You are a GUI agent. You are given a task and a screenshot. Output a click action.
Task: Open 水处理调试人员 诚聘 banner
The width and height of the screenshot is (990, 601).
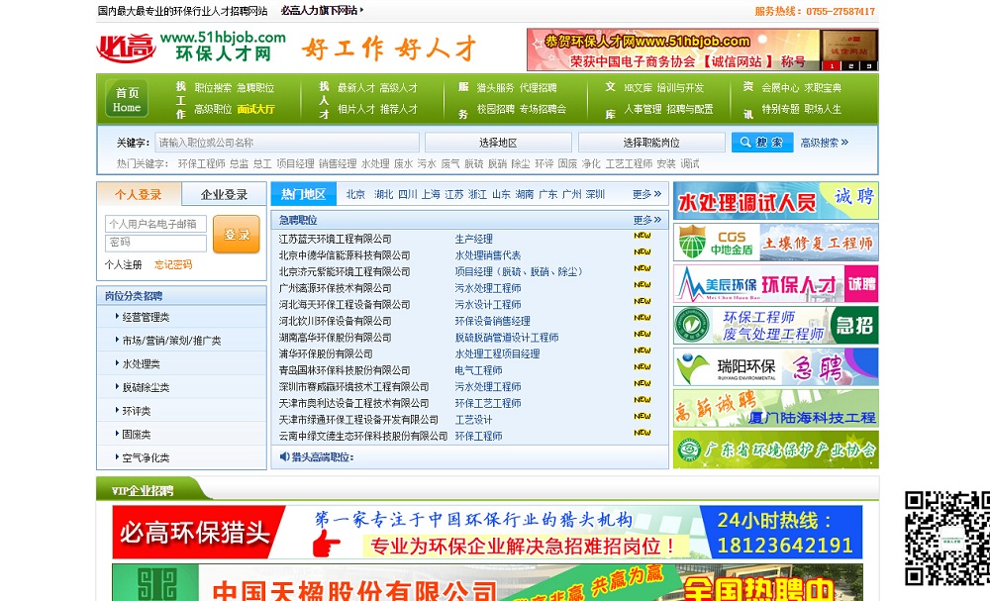pos(775,201)
